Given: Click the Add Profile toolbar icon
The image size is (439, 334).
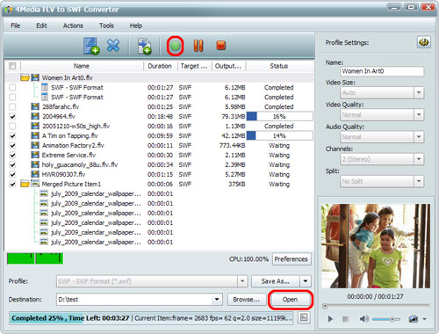Looking at the screenshot, I should click(x=144, y=46).
